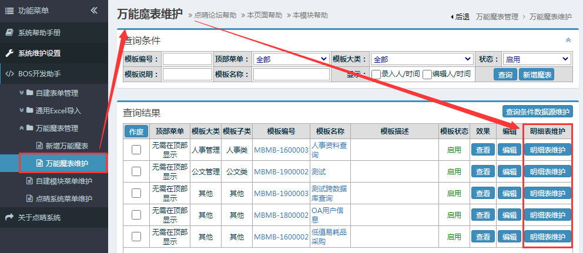
Task: Open 新增万能魔表 page
Action: click(x=66, y=146)
